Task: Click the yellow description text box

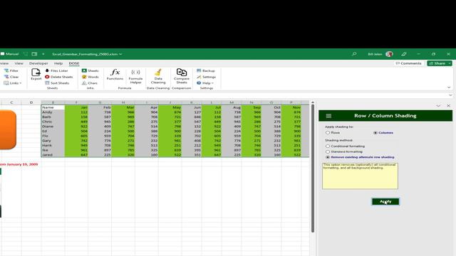Action: point(360,176)
